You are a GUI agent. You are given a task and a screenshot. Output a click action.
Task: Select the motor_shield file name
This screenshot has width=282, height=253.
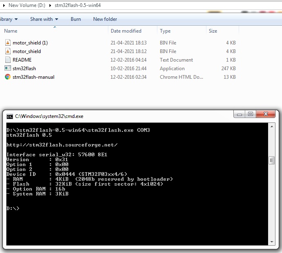coord(27,51)
